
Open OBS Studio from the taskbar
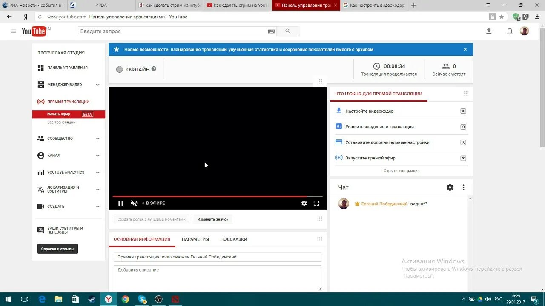159,299
